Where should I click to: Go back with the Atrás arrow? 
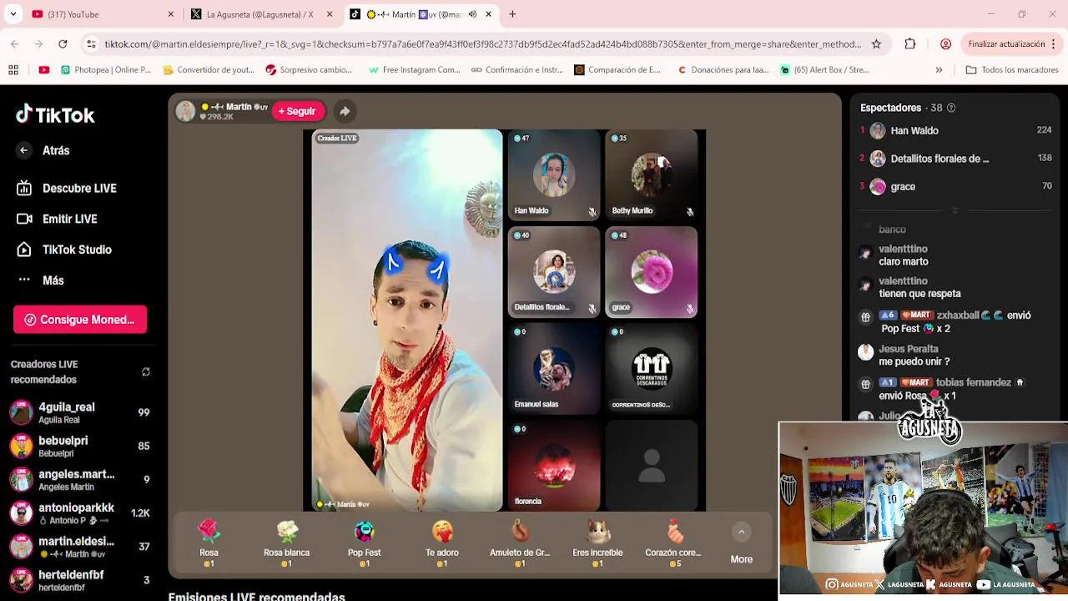[24, 150]
